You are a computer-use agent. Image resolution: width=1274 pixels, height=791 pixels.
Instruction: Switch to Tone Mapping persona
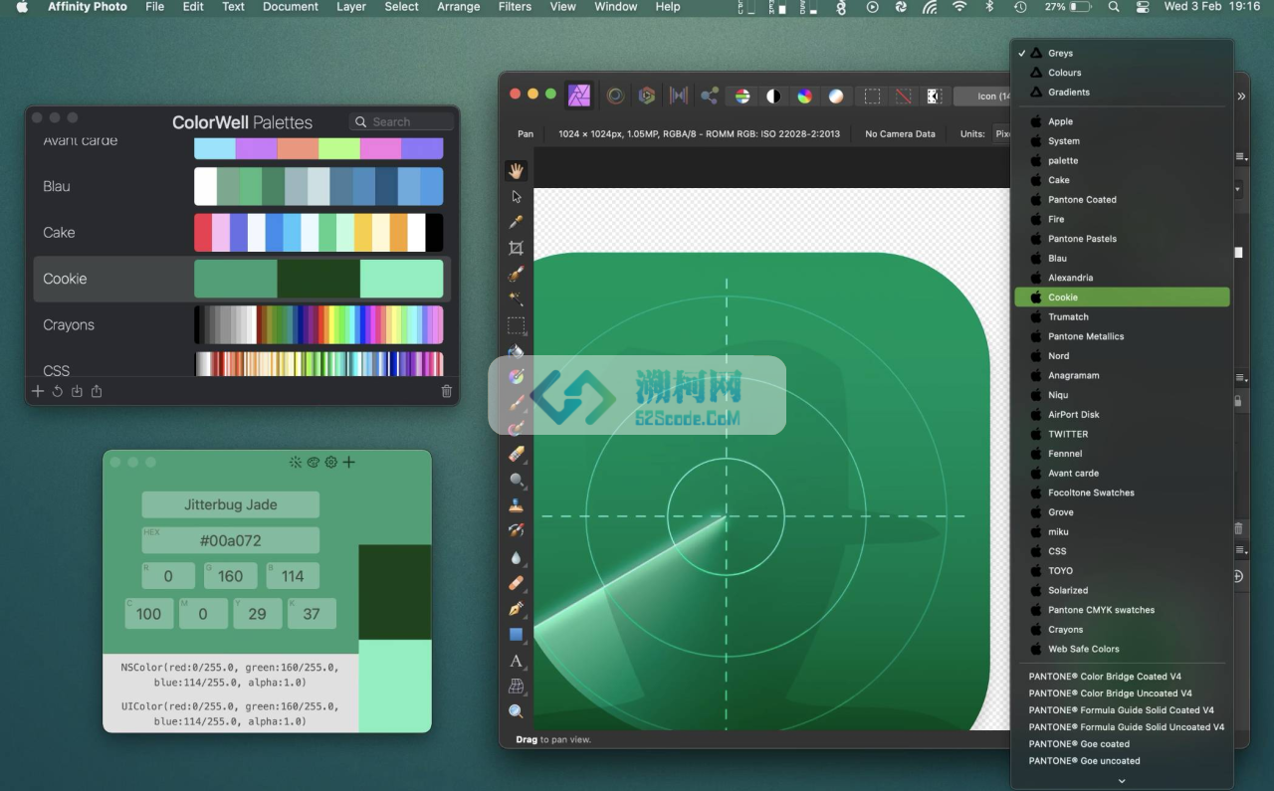pos(679,96)
